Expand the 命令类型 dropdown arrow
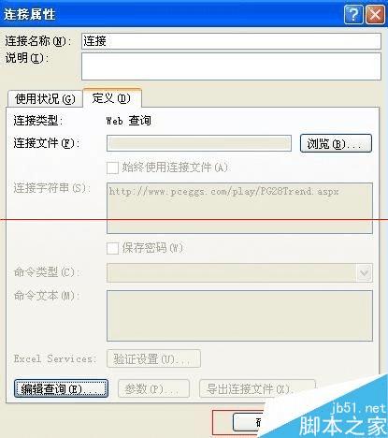Viewport: 388px width, 438px height. point(364,273)
